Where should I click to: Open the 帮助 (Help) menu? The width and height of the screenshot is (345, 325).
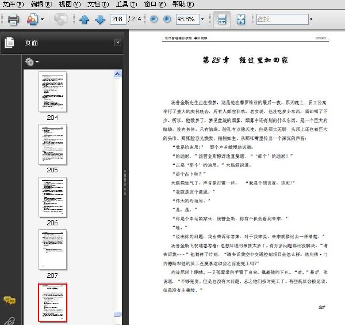click(x=183, y=4)
